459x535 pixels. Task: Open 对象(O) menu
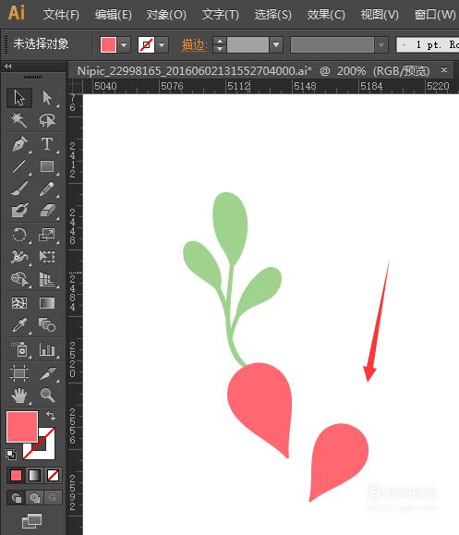tap(166, 15)
